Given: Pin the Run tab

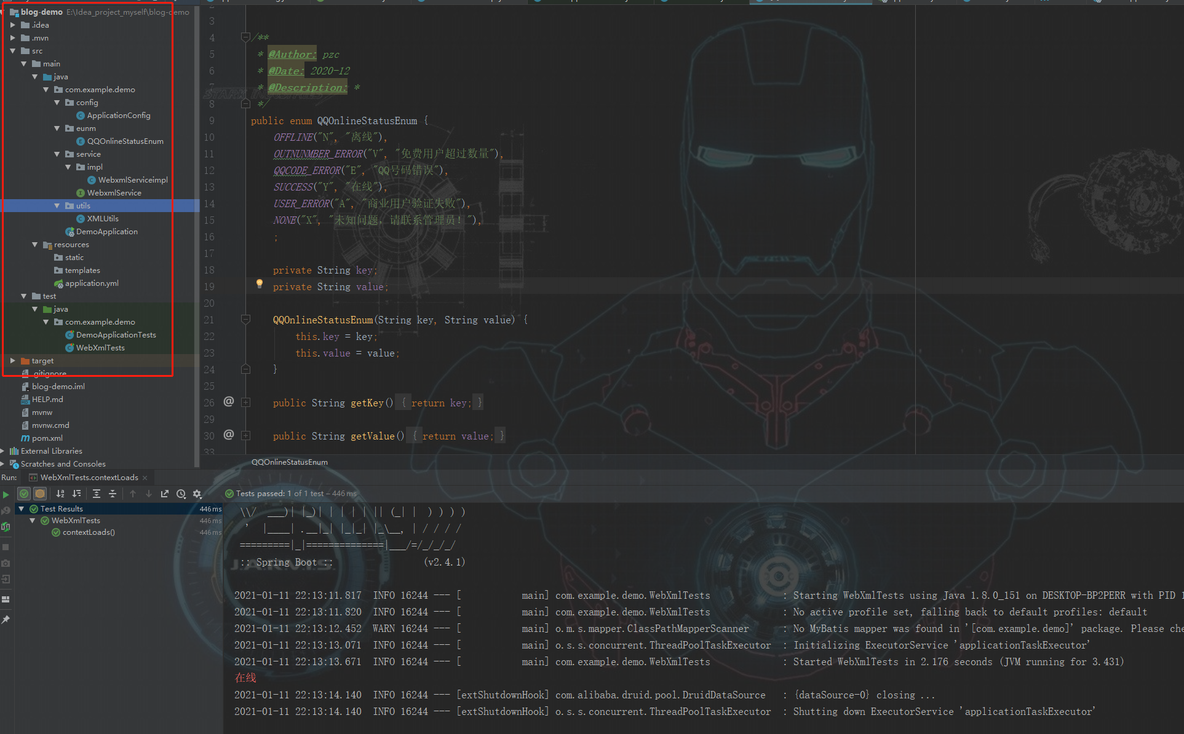Looking at the screenshot, I should 6,620.
